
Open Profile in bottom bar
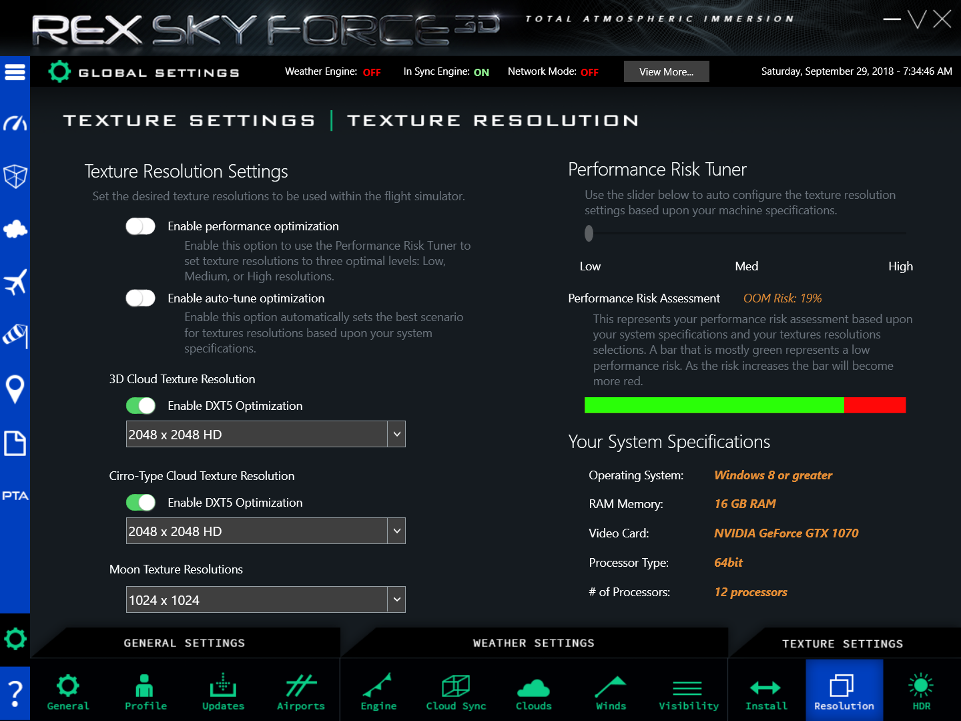point(145,692)
